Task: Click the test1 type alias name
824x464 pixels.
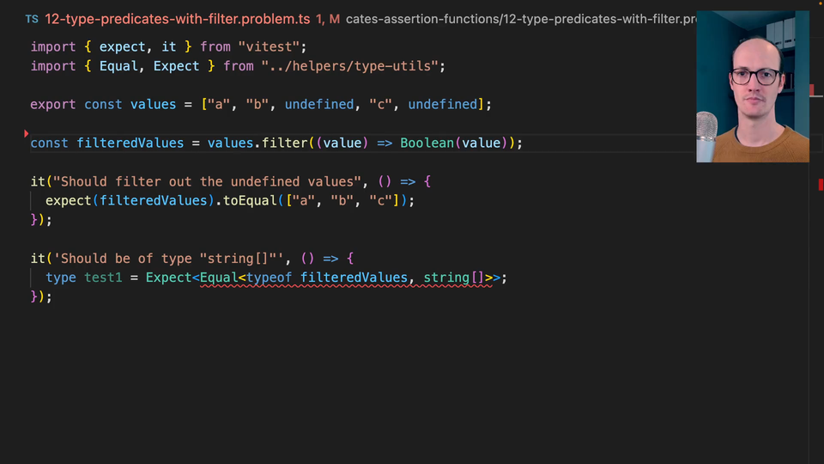Action: 103,278
